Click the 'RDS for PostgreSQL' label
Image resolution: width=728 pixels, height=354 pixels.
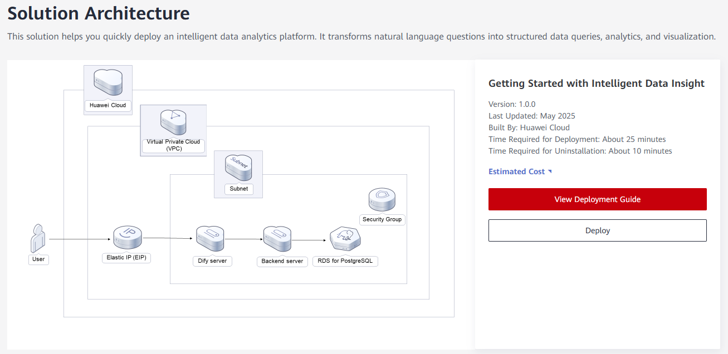coord(345,261)
